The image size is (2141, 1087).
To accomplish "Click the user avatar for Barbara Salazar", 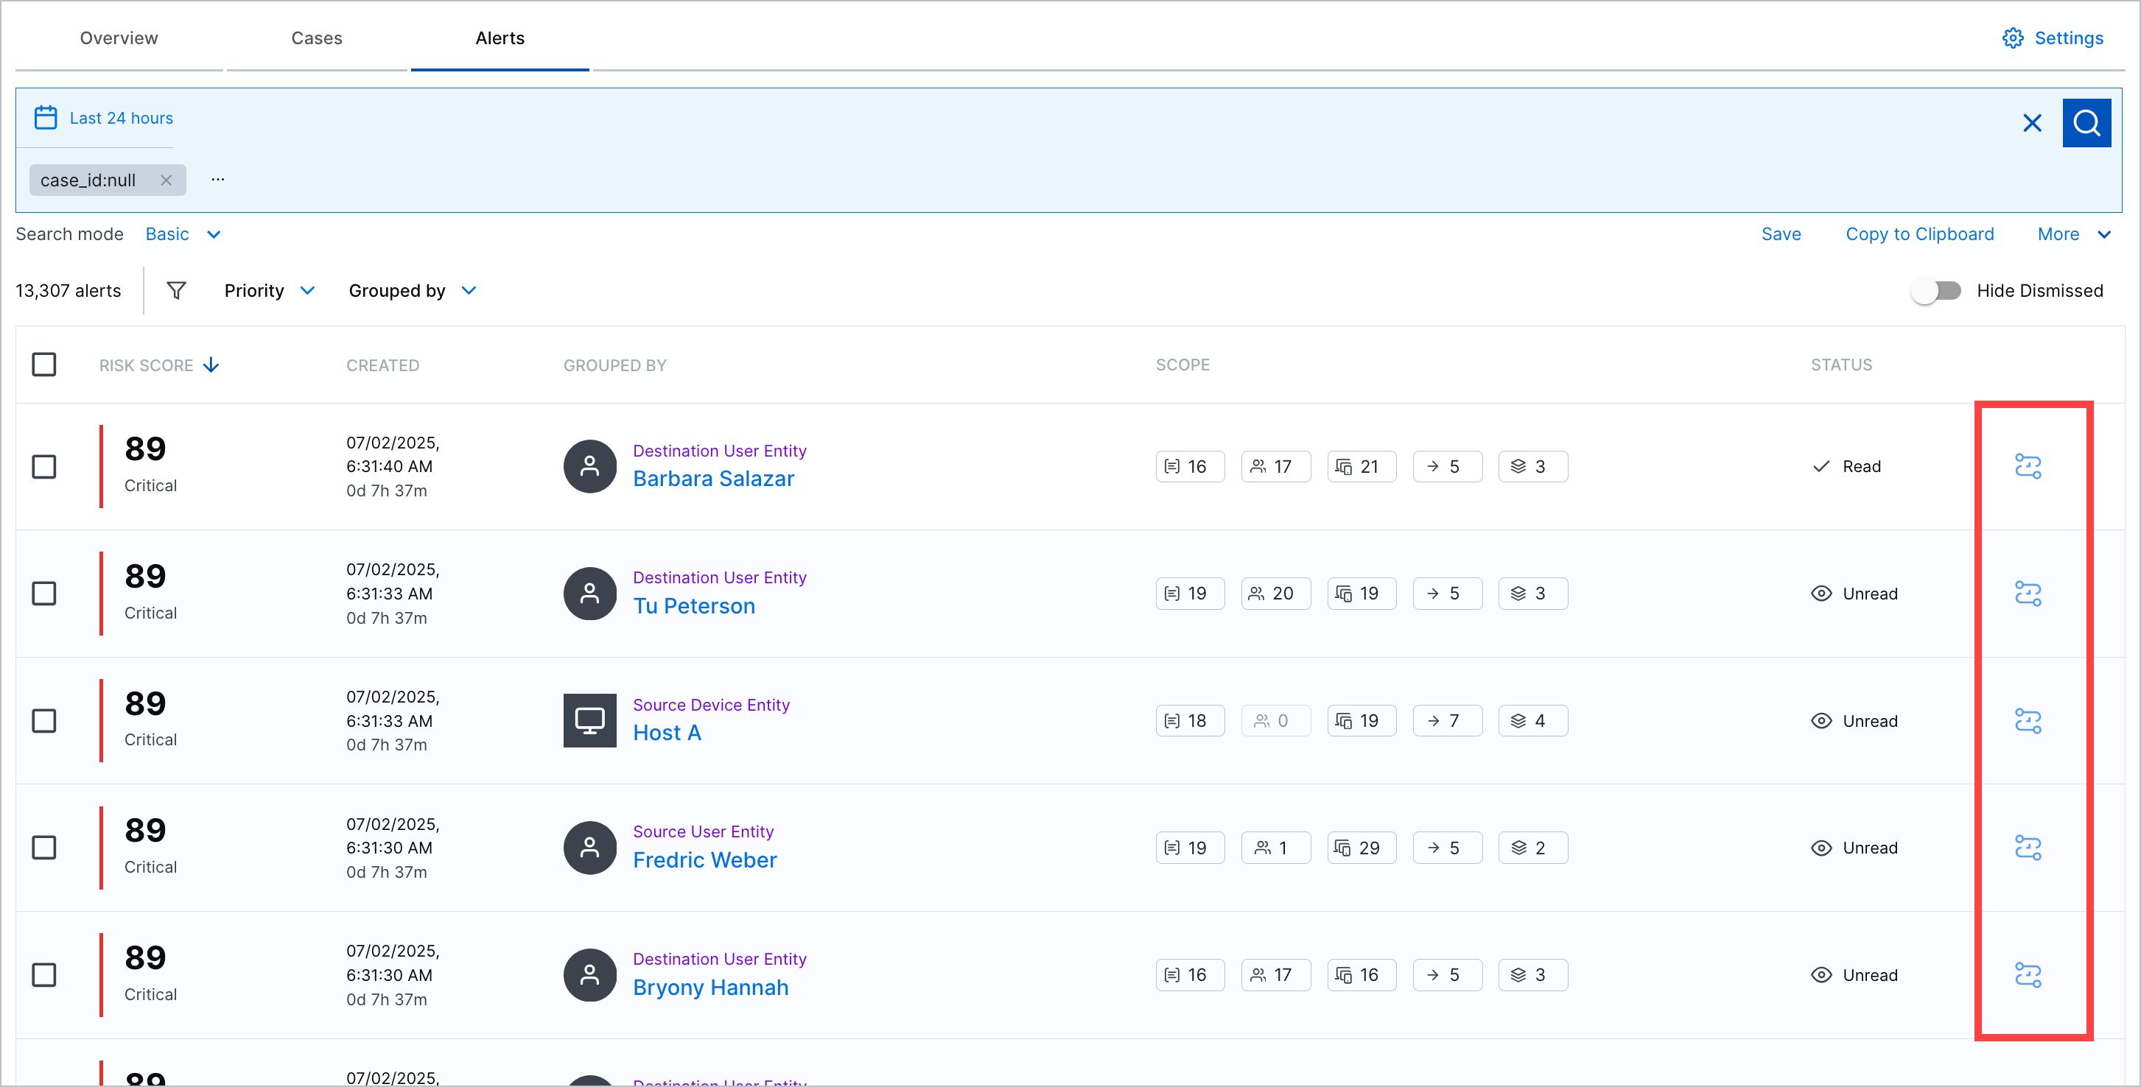I will (x=590, y=466).
